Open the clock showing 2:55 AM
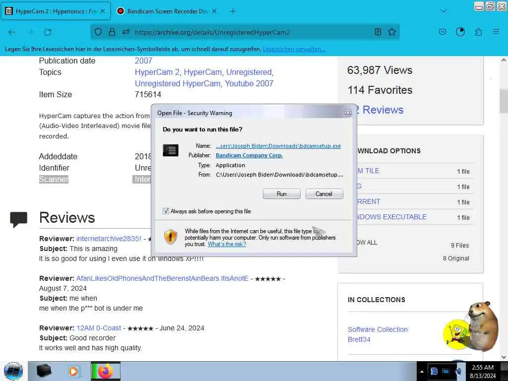Image resolution: width=508 pixels, height=381 pixels. [483, 372]
